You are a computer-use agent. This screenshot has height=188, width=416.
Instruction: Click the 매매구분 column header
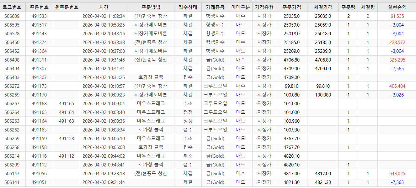point(241,7)
